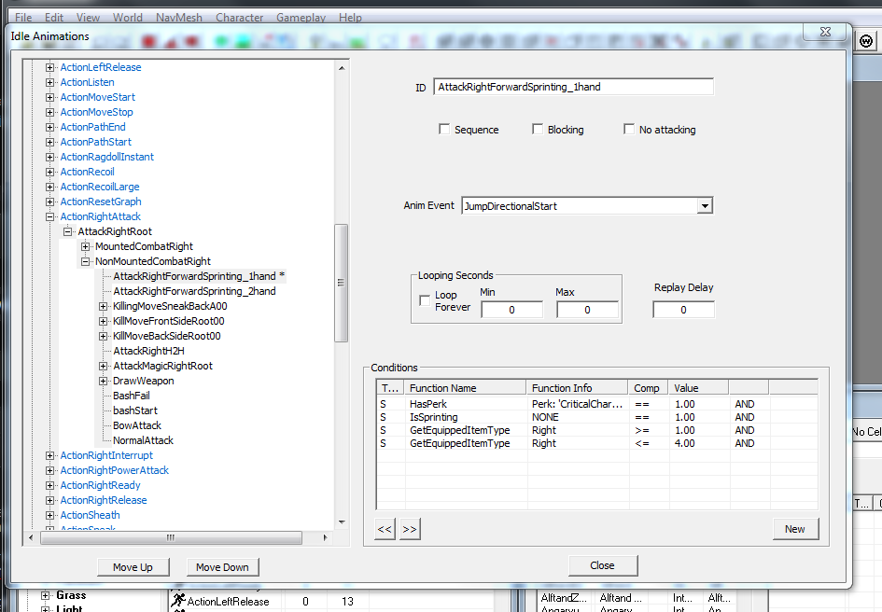
Task: Open the World menu
Action: (x=128, y=18)
